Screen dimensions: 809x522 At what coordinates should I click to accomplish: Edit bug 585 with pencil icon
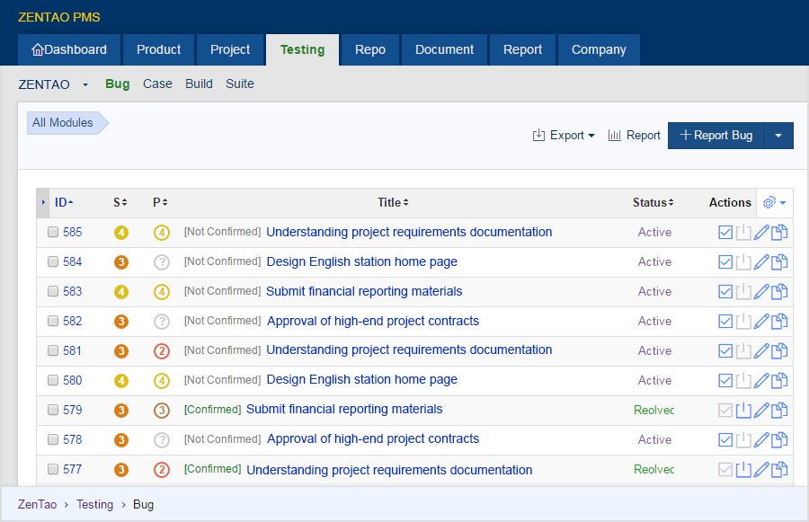(761, 233)
